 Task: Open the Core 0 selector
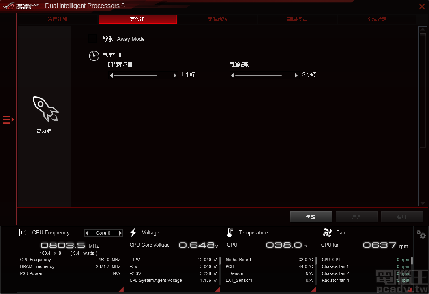[103, 233]
